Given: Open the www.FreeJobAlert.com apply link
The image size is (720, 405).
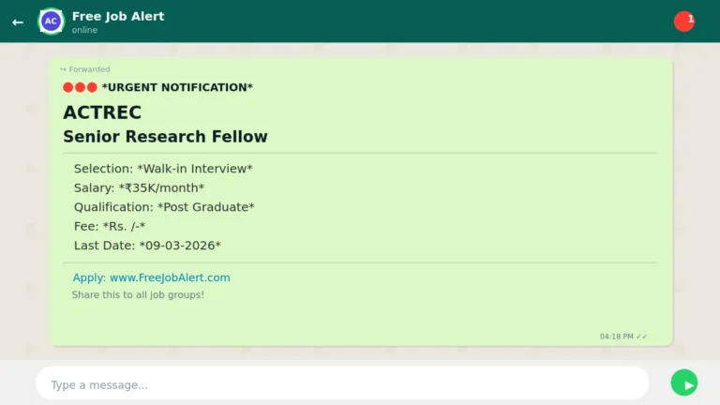Looking at the screenshot, I should tap(170, 277).
